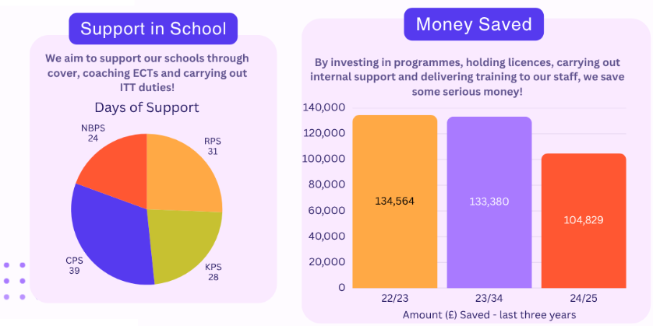Click the Days of Support chart title
Viewport: 653px width, 326px height.
point(146,107)
